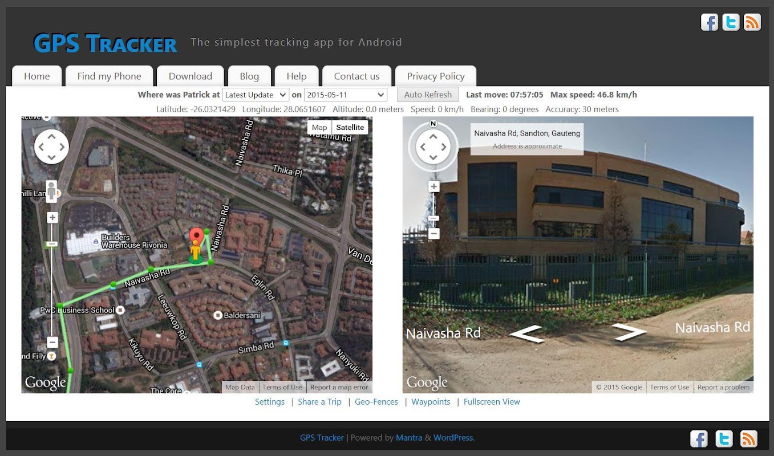Open Terms of Use in Street View
This screenshot has width=774, height=456.
tap(670, 387)
